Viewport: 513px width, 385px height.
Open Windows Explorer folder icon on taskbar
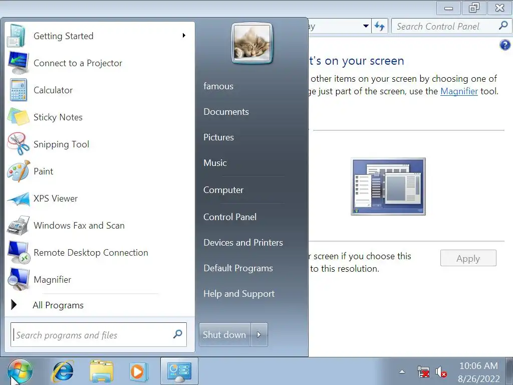point(101,371)
